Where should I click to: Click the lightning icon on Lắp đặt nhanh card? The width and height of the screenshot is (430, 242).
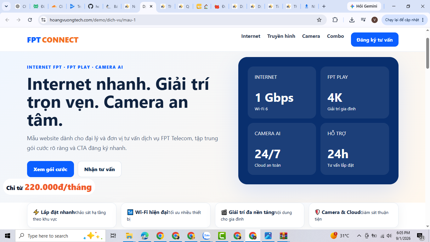click(36, 212)
